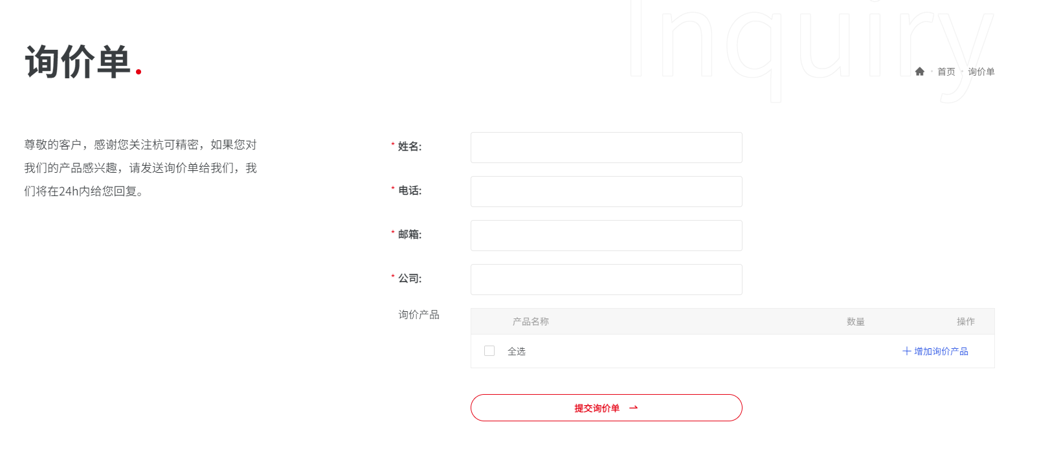Click the 询价产品 section label
The image size is (1039, 453).
[x=419, y=315]
